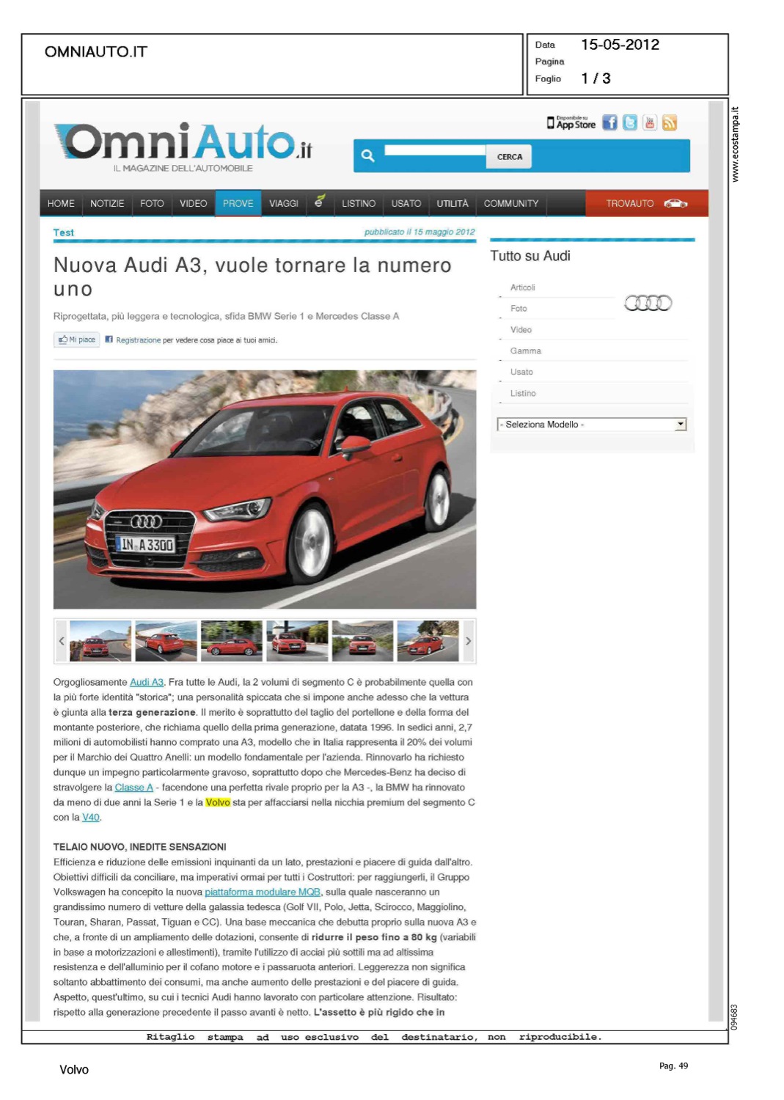Click the green eco leaf nav icon

319,202
